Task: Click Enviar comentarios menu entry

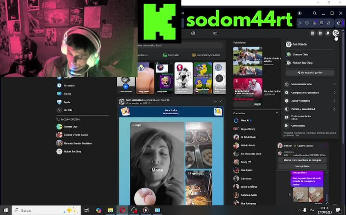Action: coord(310,117)
